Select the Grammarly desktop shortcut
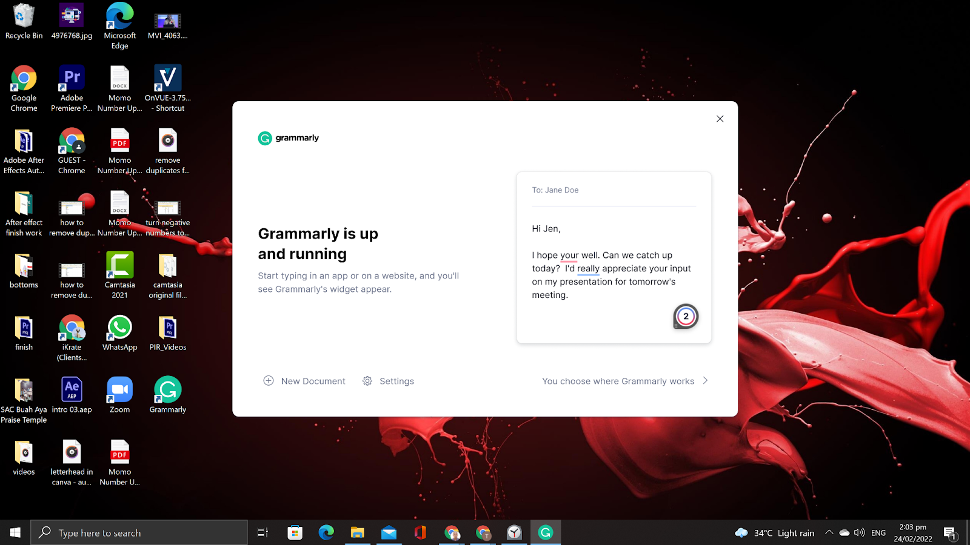The image size is (970, 545). [168, 395]
